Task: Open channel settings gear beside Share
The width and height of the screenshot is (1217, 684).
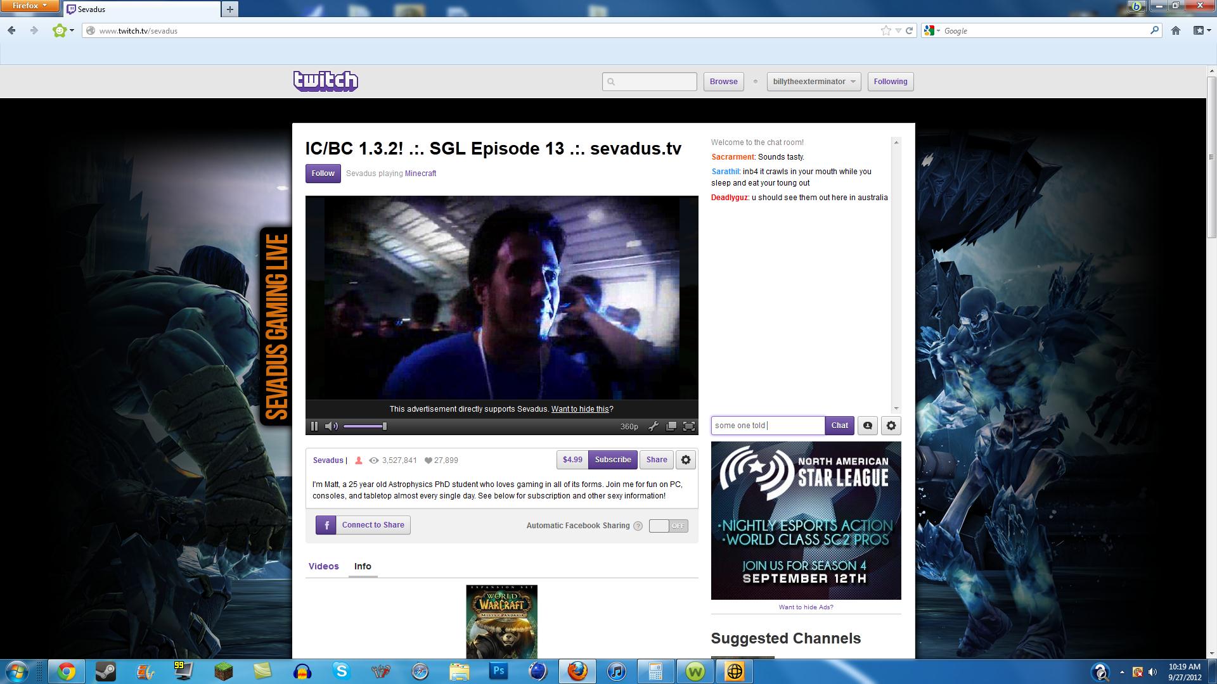Action: [686, 460]
